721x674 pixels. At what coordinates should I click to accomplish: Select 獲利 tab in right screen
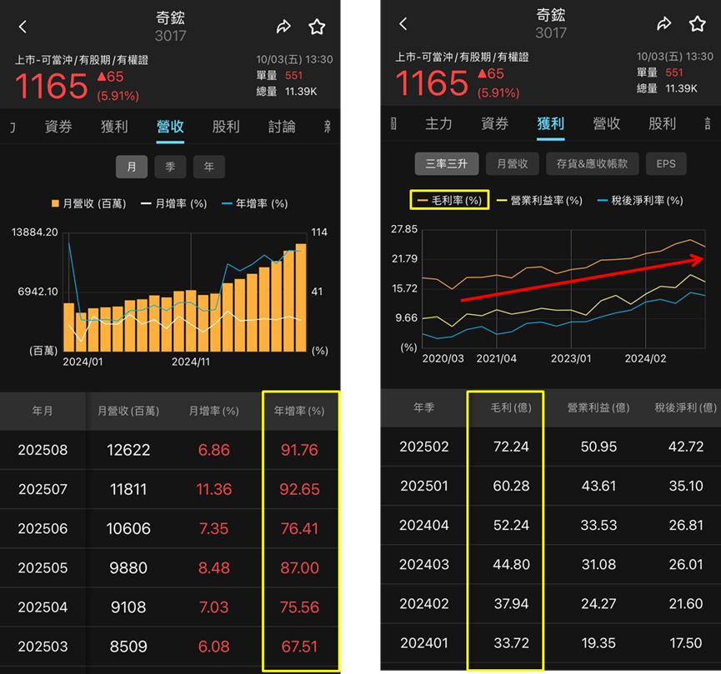tap(550, 123)
